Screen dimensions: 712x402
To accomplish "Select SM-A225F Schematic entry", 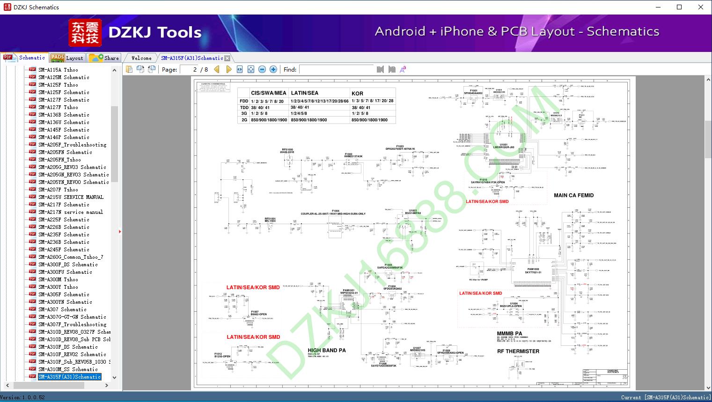I will pos(64,219).
